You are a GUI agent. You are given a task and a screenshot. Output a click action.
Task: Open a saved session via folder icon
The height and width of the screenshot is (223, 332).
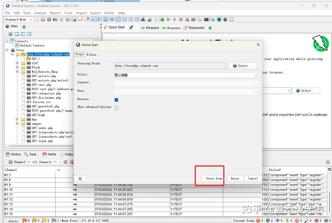pos(43,19)
